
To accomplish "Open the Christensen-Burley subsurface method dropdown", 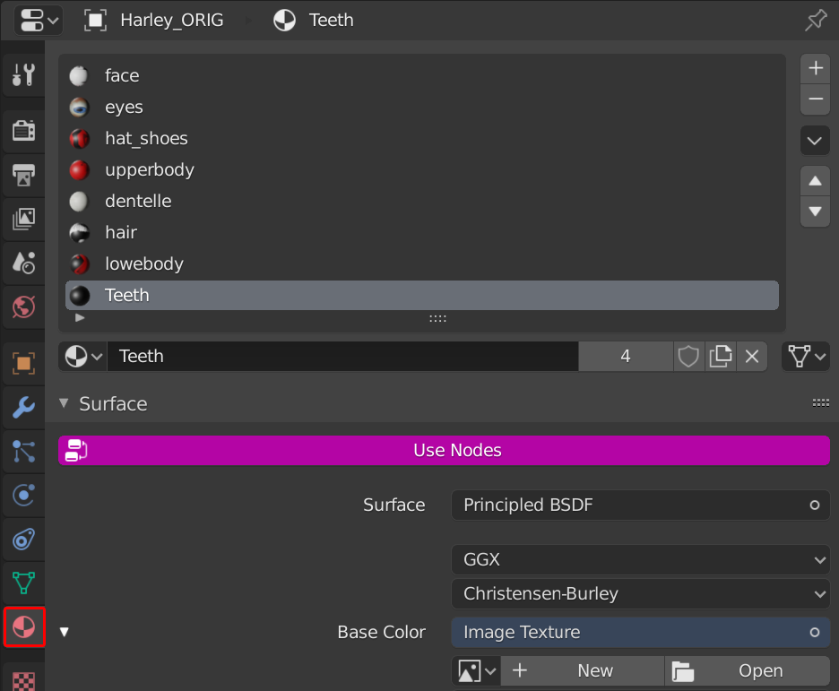I will coord(641,593).
